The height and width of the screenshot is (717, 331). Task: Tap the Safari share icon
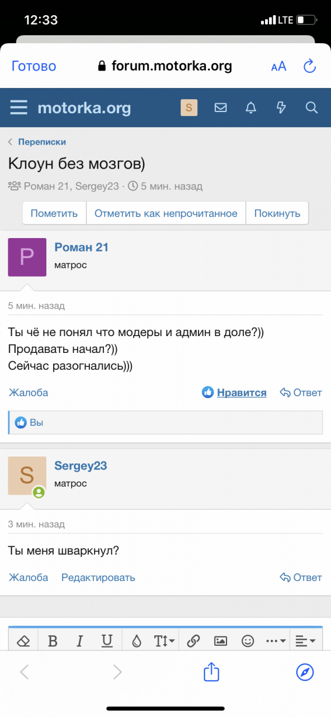(x=211, y=671)
